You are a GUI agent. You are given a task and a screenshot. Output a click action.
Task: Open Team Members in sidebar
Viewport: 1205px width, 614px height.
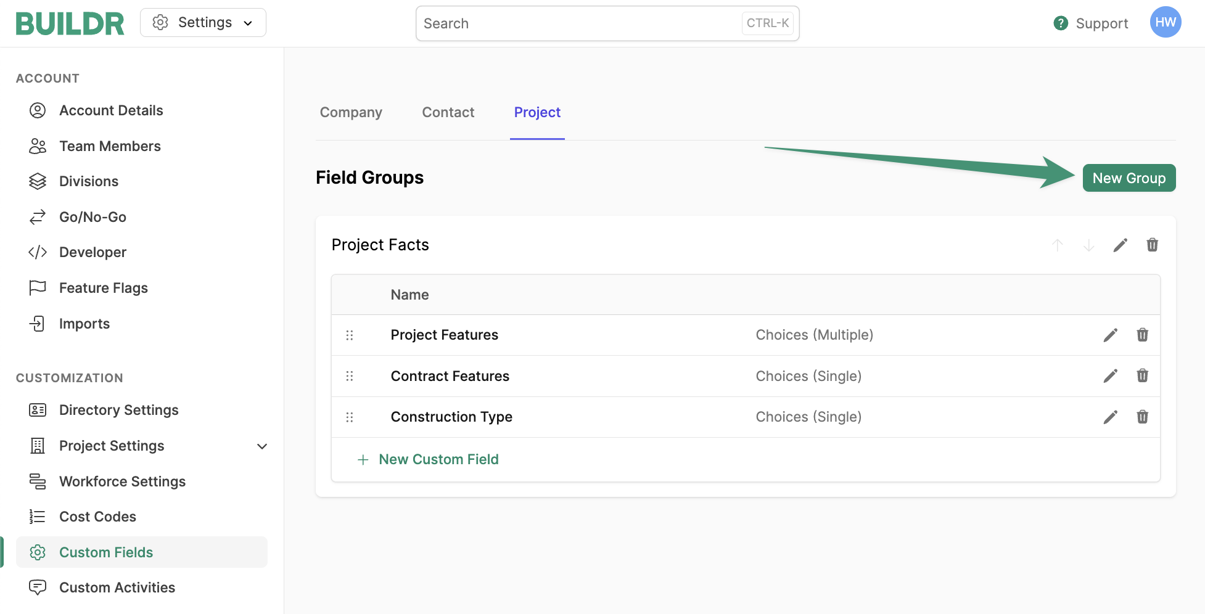point(110,146)
